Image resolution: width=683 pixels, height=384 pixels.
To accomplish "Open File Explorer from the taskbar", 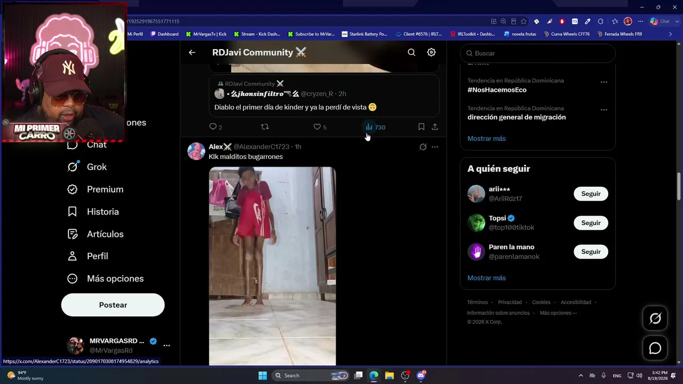I will tap(390, 375).
